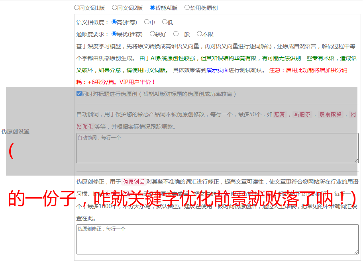Grab the 自动锁词 textarea resize handle
Image resolution: width=363 pixels, height=262 pixels.
point(356,160)
